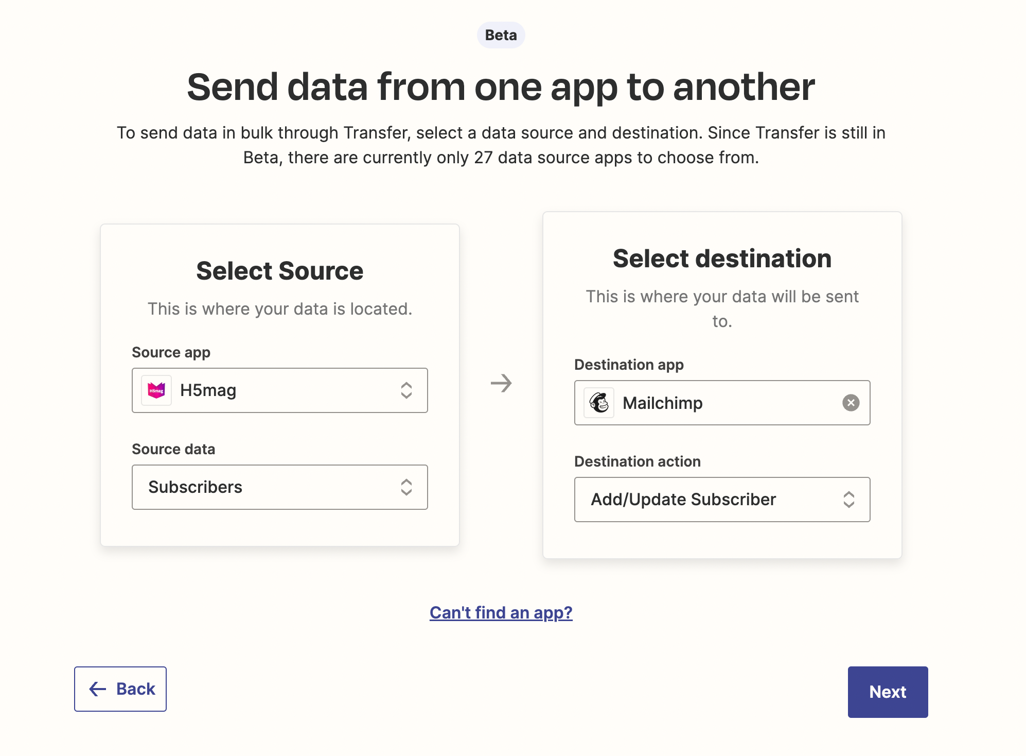This screenshot has height=756, width=1026.
Task: Click the Select destination card heading
Action: [x=721, y=259]
